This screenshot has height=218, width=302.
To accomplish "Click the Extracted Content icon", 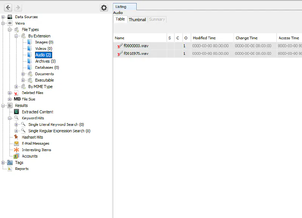I will (16, 112).
